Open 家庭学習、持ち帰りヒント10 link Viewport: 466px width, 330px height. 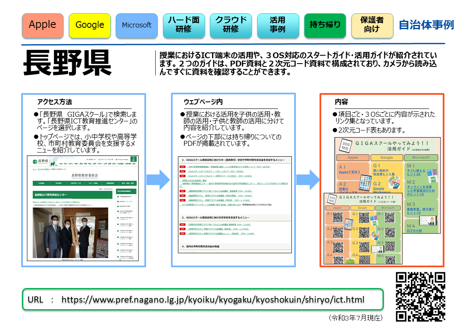point(420,211)
